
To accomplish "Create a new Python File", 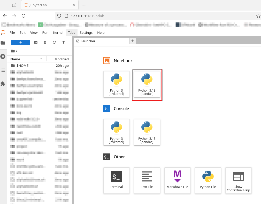I will [x=208, y=181].
